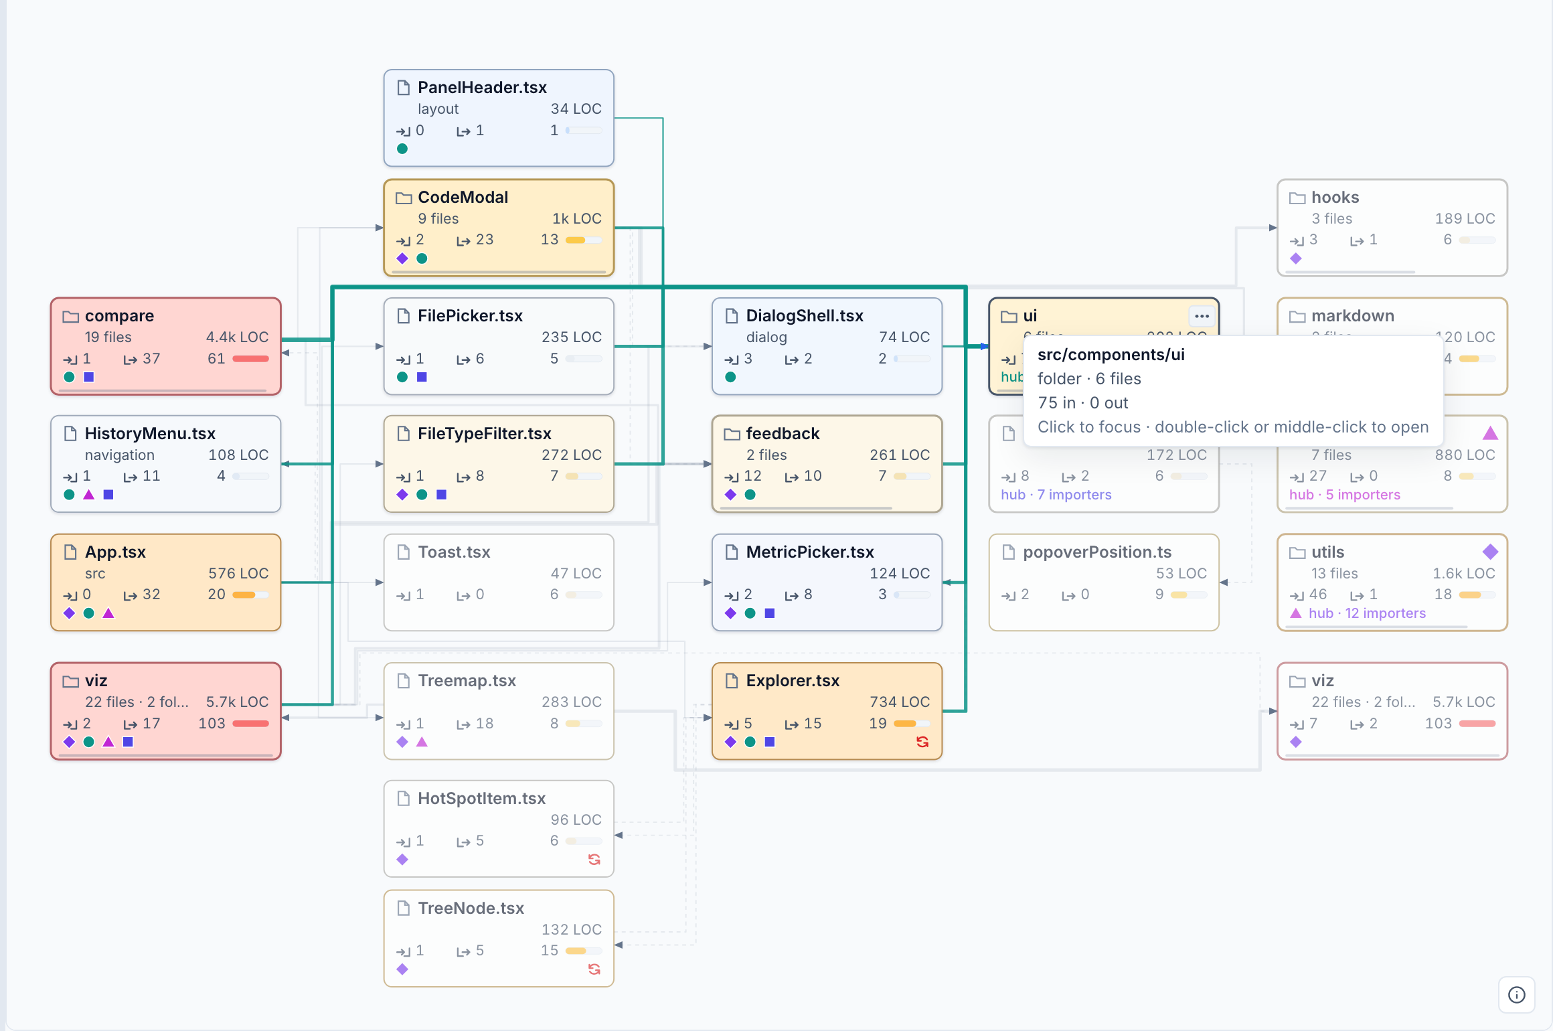This screenshot has height=1031, width=1553.
Task: Click the folder icon on the compare node
Action: coord(70,316)
